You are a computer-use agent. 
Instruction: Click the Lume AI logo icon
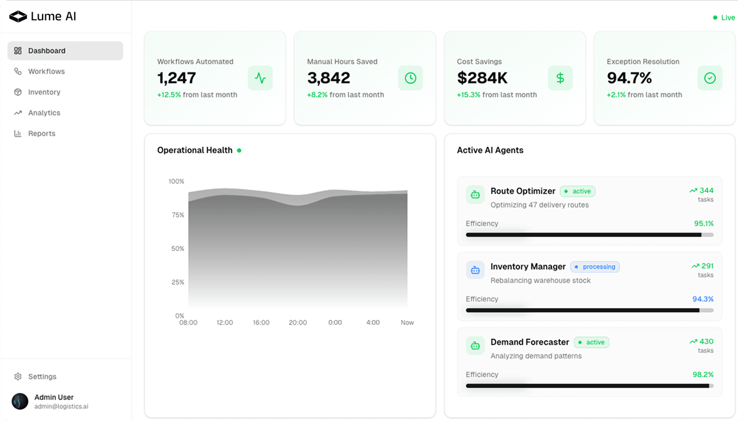coord(18,17)
